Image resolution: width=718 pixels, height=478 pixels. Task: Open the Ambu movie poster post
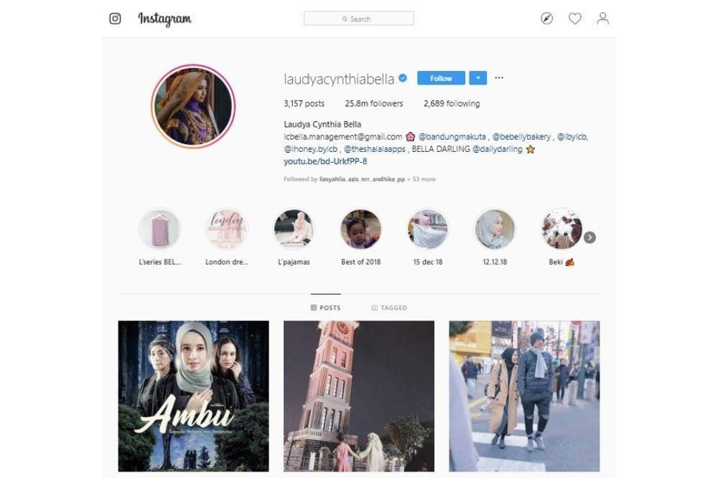[x=194, y=396]
